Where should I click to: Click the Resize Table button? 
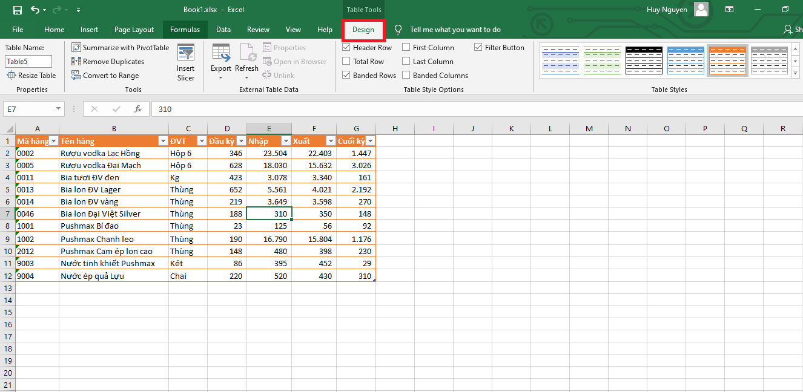31,76
